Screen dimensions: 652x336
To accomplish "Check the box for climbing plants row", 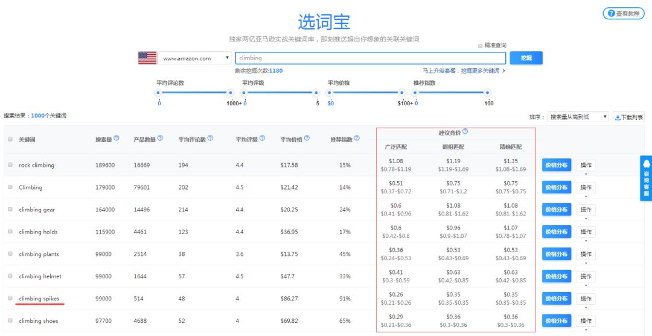I will (10, 254).
